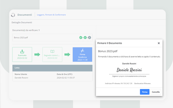Click Digitare il proprio nome hint text
Image resolution: width=173 pixels, height=108 pixels.
click(129, 76)
